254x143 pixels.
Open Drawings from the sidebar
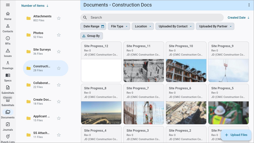[8, 65]
